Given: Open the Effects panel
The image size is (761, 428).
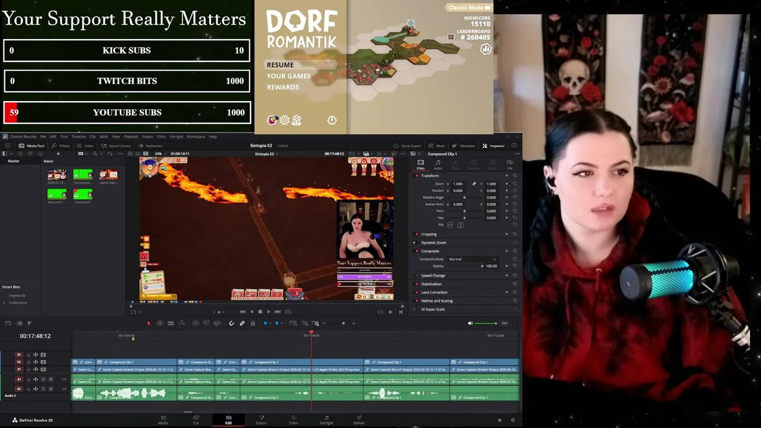Looking at the screenshot, I should pos(61,146).
